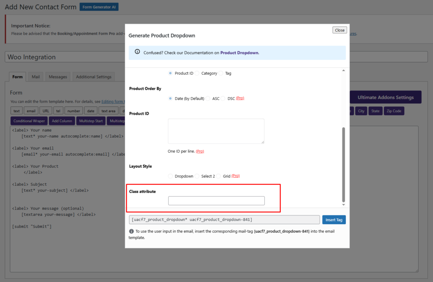Close the Generate Product Dropdown dialog
433x282 pixels.
tap(340, 30)
